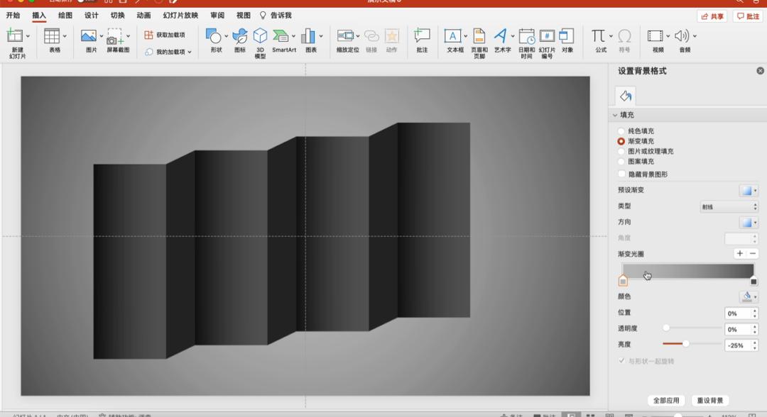This screenshot has width=767, height=417.
Task: Select Picture or texture fill option
Action: point(621,151)
